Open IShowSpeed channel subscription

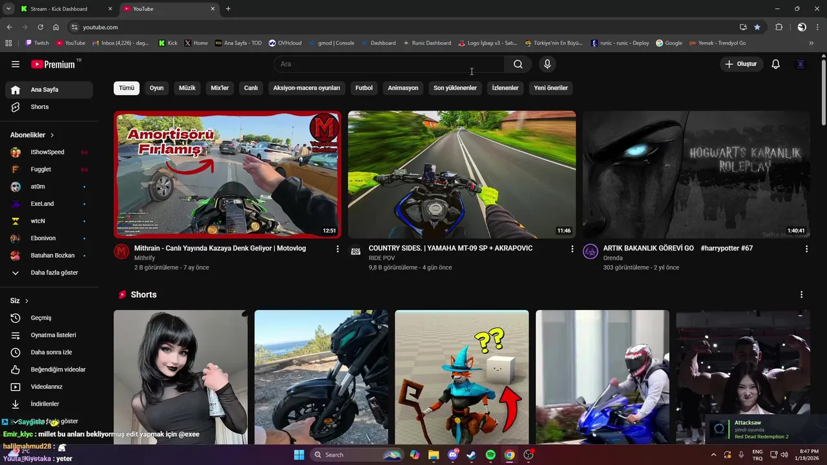[x=49, y=152]
